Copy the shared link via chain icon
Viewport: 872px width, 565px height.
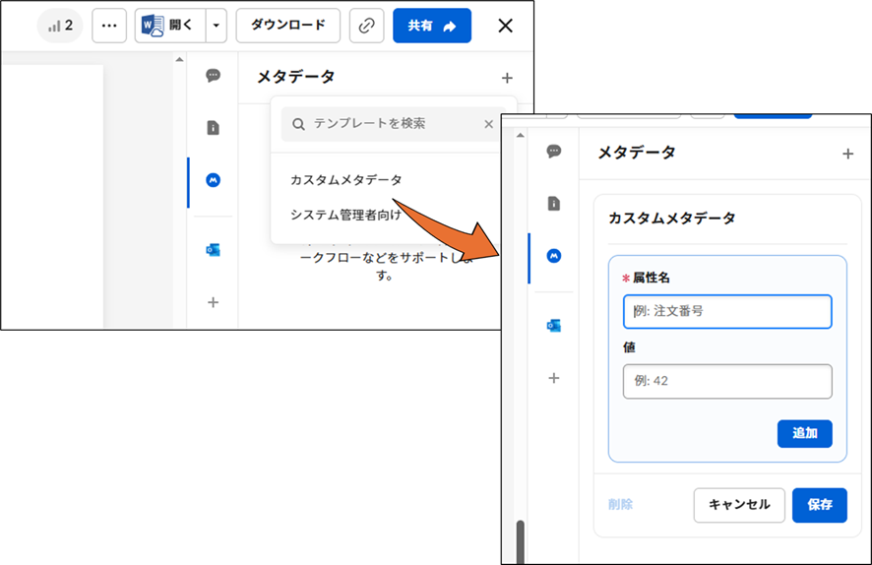366,26
